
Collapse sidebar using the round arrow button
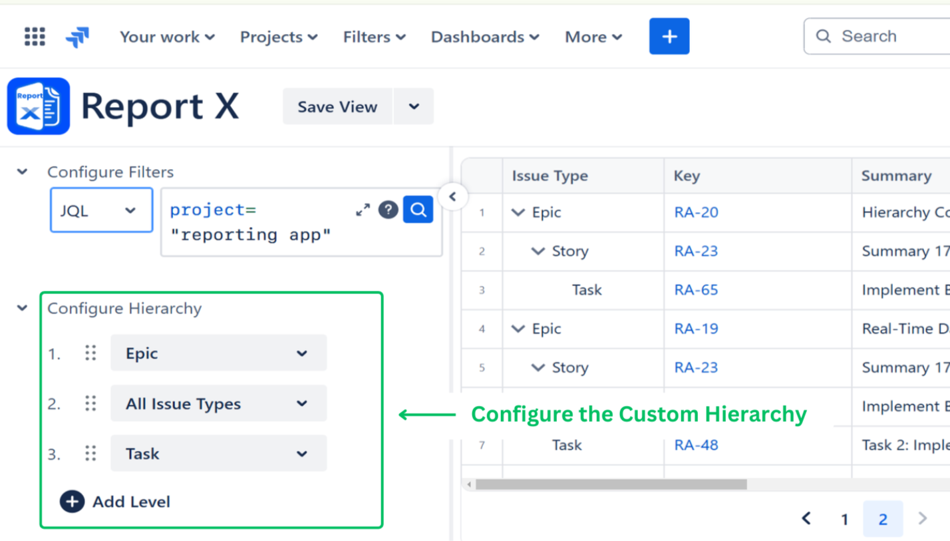click(453, 197)
